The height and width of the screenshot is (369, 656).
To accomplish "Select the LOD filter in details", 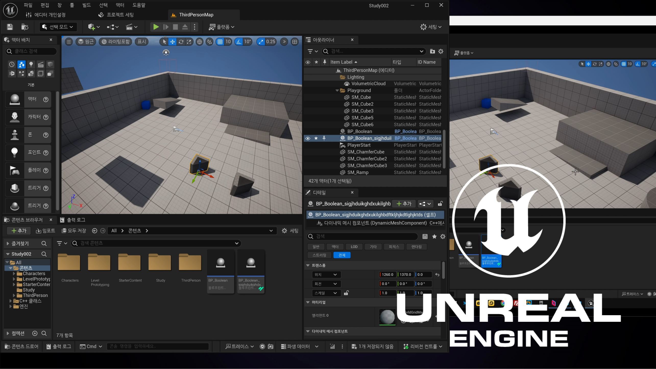I will pos(354,247).
